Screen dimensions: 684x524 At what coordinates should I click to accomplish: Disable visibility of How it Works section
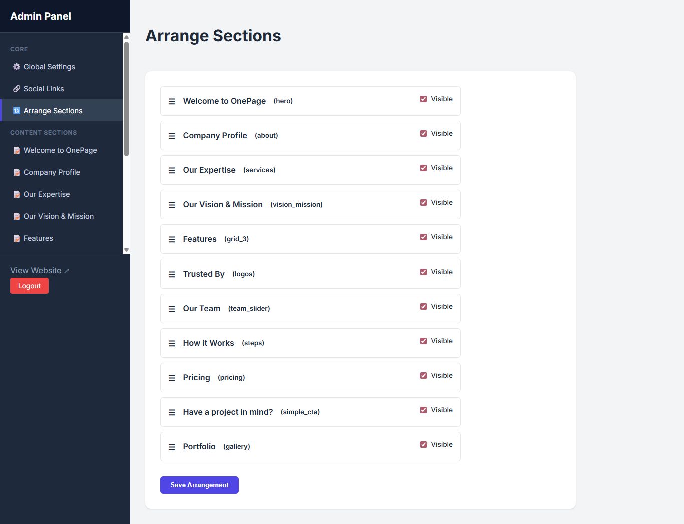[x=424, y=341]
